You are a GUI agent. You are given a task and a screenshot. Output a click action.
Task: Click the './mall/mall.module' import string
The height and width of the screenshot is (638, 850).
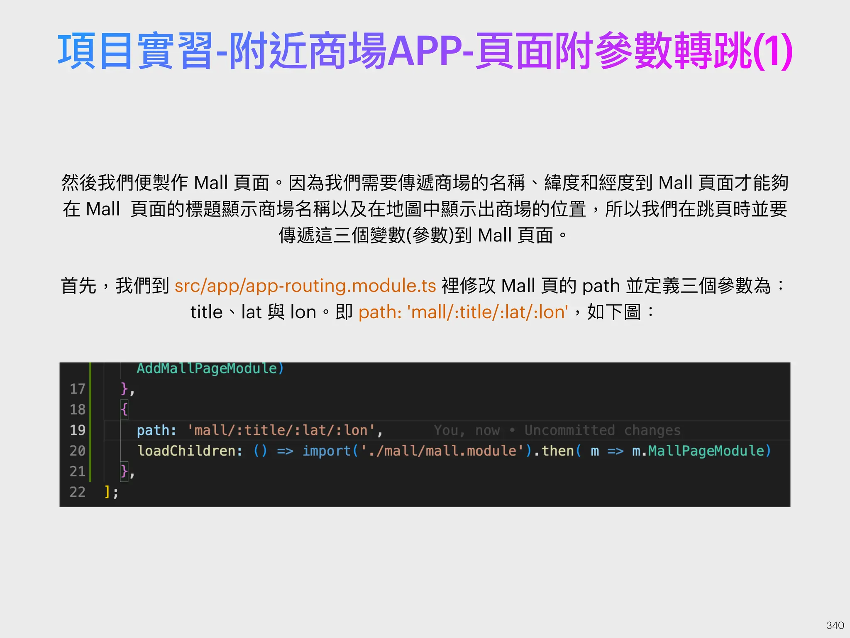pyautogui.click(x=442, y=451)
